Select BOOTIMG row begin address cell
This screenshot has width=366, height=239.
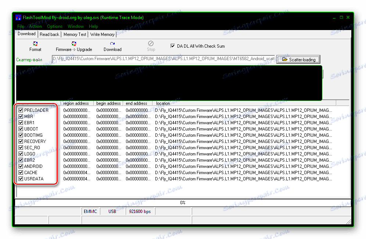click(x=109, y=135)
